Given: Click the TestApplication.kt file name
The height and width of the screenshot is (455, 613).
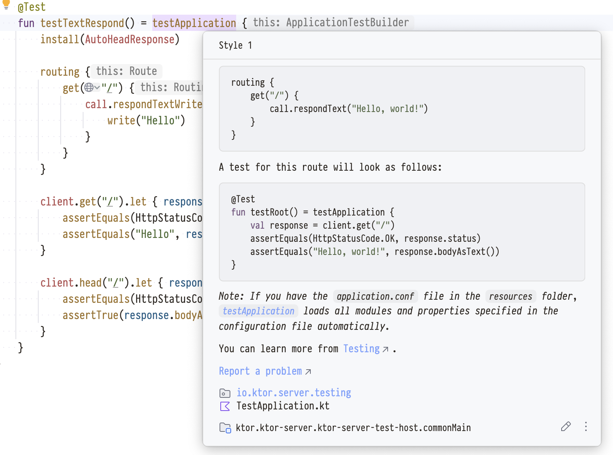Looking at the screenshot, I should (283, 406).
